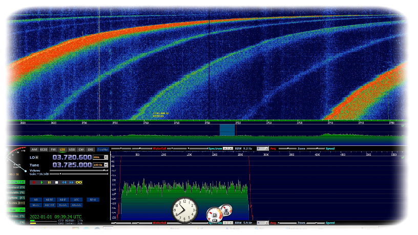Click the white stop playback button
Screen dimensions: 418x235
coord(56,182)
